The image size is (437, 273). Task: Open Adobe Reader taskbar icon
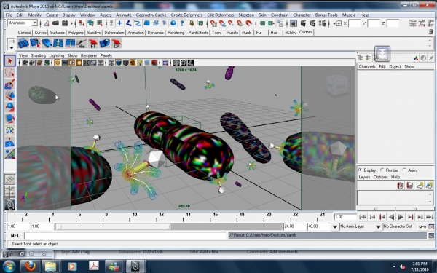click(94, 266)
